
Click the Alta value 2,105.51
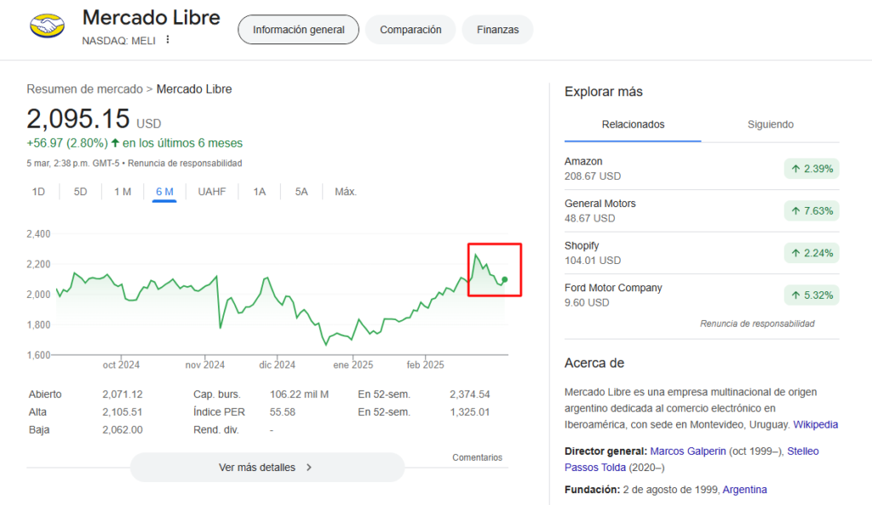(x=123, y=412)
